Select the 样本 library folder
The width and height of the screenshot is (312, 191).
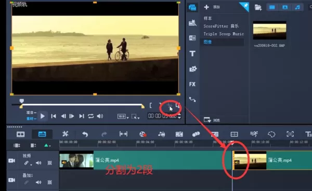pos(207,19)
